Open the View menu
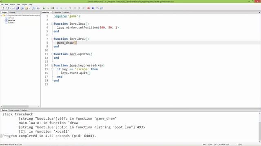 [18, 4]
